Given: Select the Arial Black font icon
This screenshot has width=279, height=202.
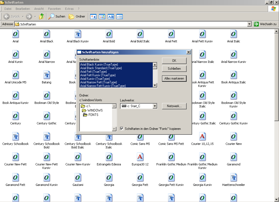Looking at the screenshot, I should pos(47,34).
